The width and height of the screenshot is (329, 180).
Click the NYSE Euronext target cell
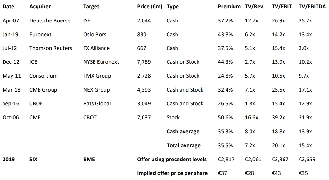click(101, 62)
